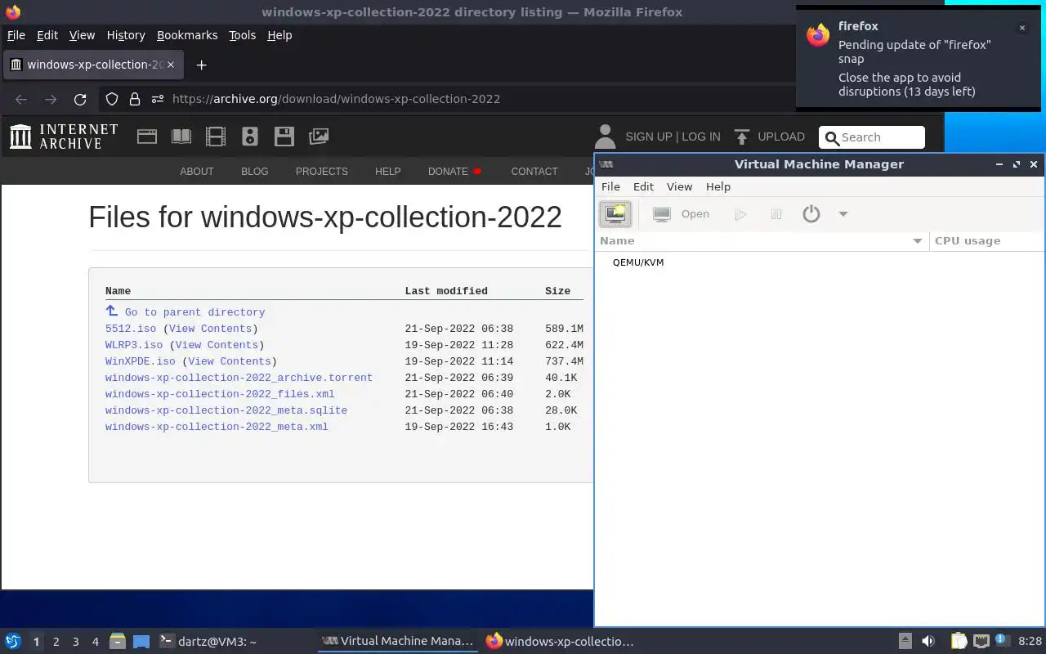
Task: Dismiss the firefox snap update notification
Action: pyautogui.click(x=1021, y=28)
